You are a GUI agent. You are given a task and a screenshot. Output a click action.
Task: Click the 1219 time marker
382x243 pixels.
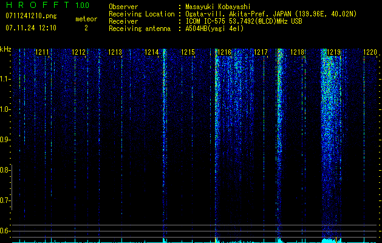333,52
